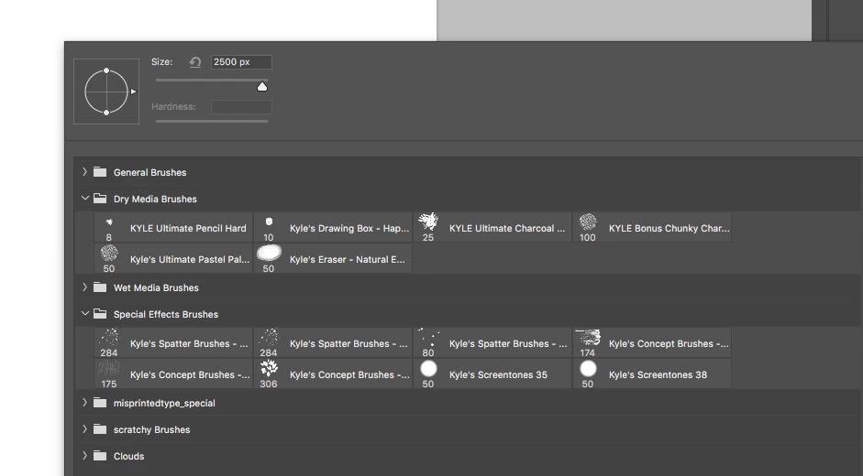Expand the General Brushes folder chevron
Viewport: 863px width, 476px height.
(x=84, y=172)
